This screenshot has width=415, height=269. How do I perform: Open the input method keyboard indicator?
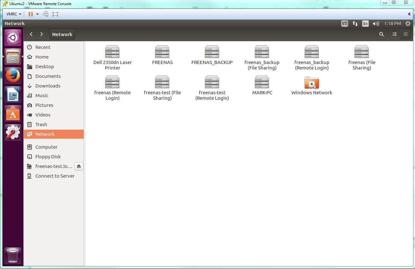(345, 23)
